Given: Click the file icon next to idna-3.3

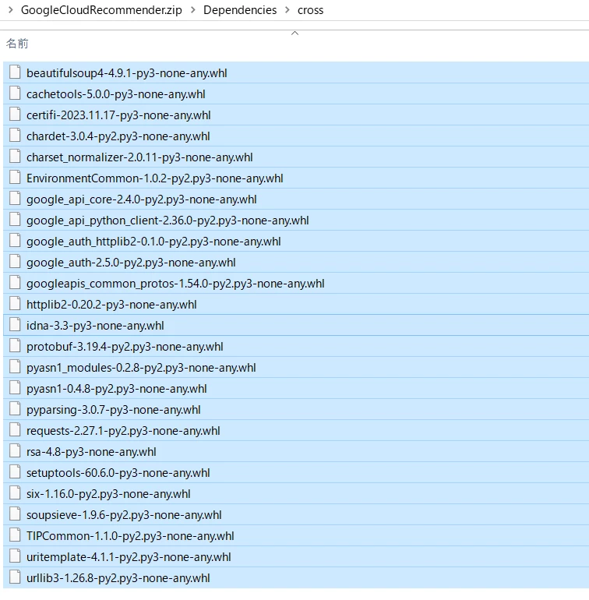Looking at the screenshot, I should tap(15, 324).
